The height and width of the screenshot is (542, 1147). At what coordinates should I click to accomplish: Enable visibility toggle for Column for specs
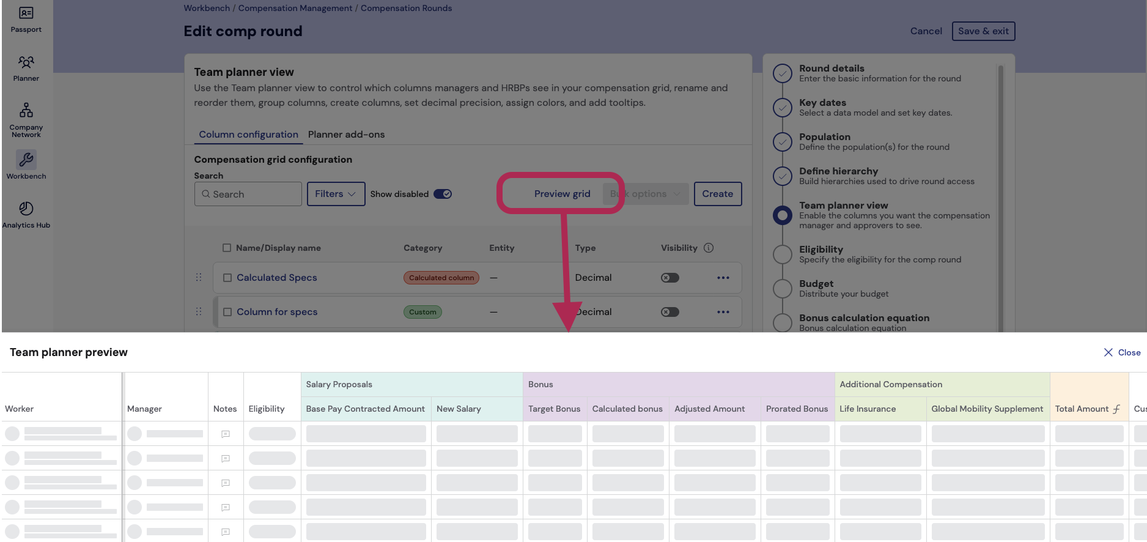(x=669, y=312)
